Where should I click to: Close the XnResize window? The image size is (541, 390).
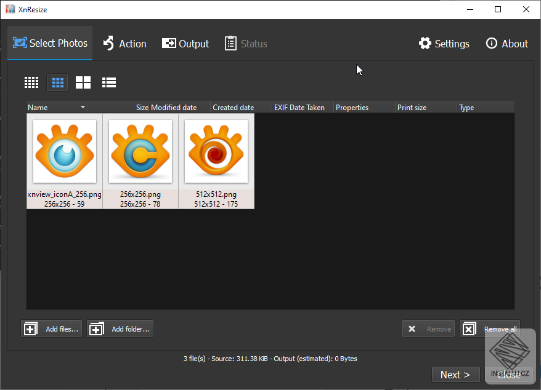tap(526, 9)
